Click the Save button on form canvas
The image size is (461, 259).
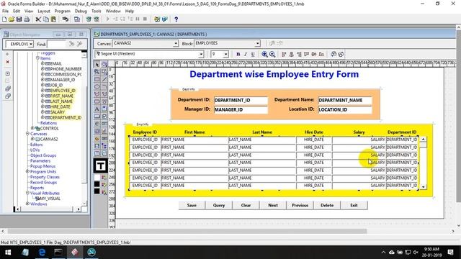click(192, 205)
